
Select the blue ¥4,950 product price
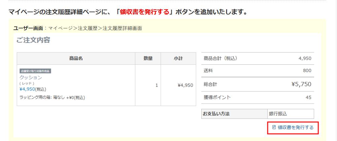(27, 89)
